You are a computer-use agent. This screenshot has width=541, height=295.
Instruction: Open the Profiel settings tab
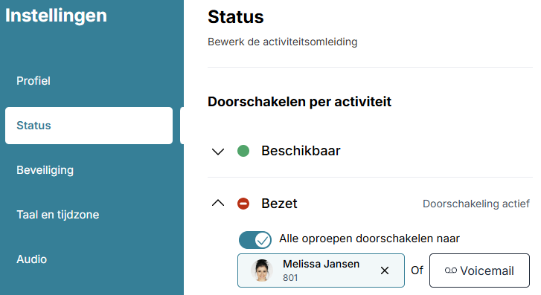pyautogui.click(x=33, y=81)
